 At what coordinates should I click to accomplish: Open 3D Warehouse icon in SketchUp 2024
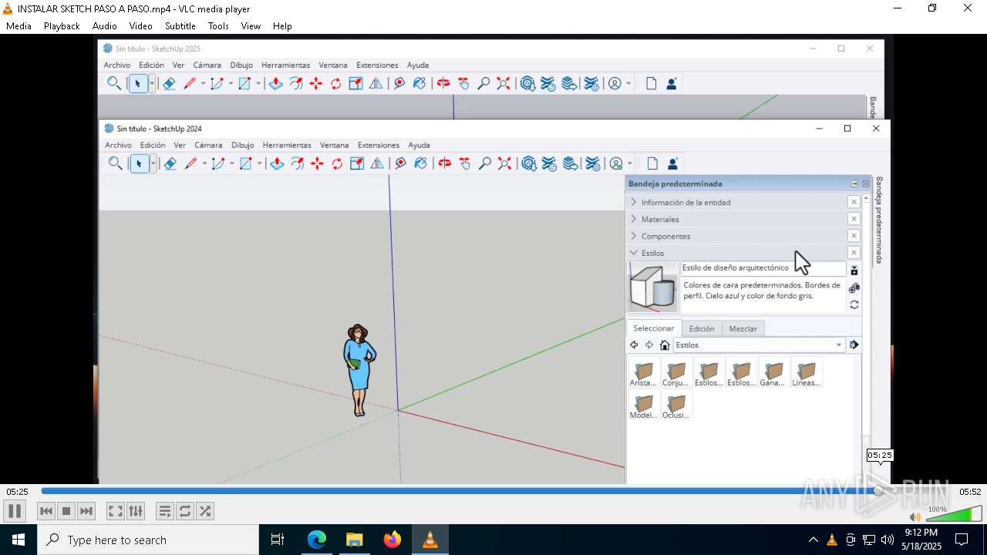click(x=529, y=163)
